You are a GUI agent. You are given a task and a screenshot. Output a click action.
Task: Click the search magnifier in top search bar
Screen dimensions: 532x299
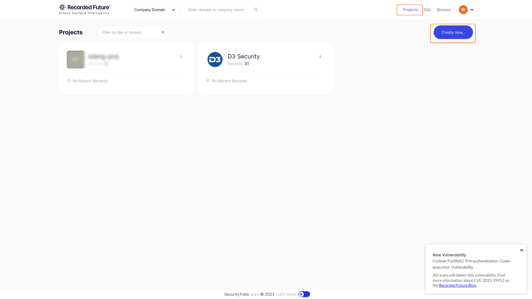pos(256,10)
